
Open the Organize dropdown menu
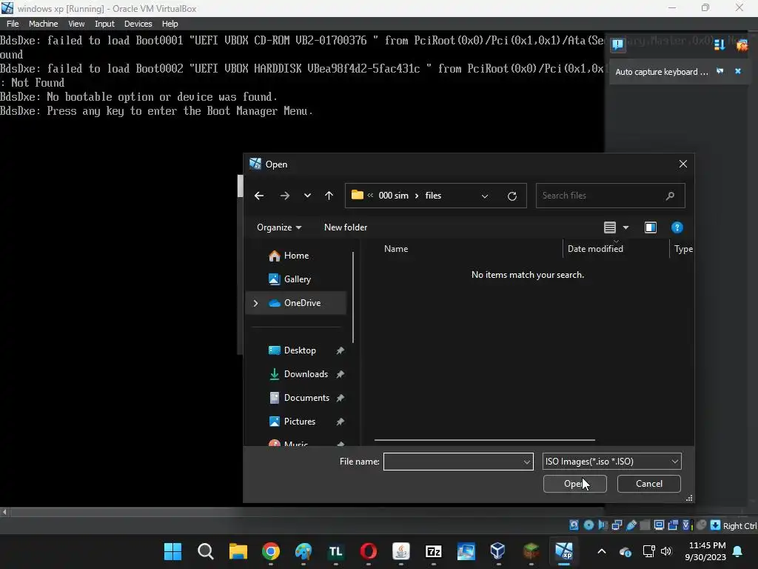coord(279,227)
